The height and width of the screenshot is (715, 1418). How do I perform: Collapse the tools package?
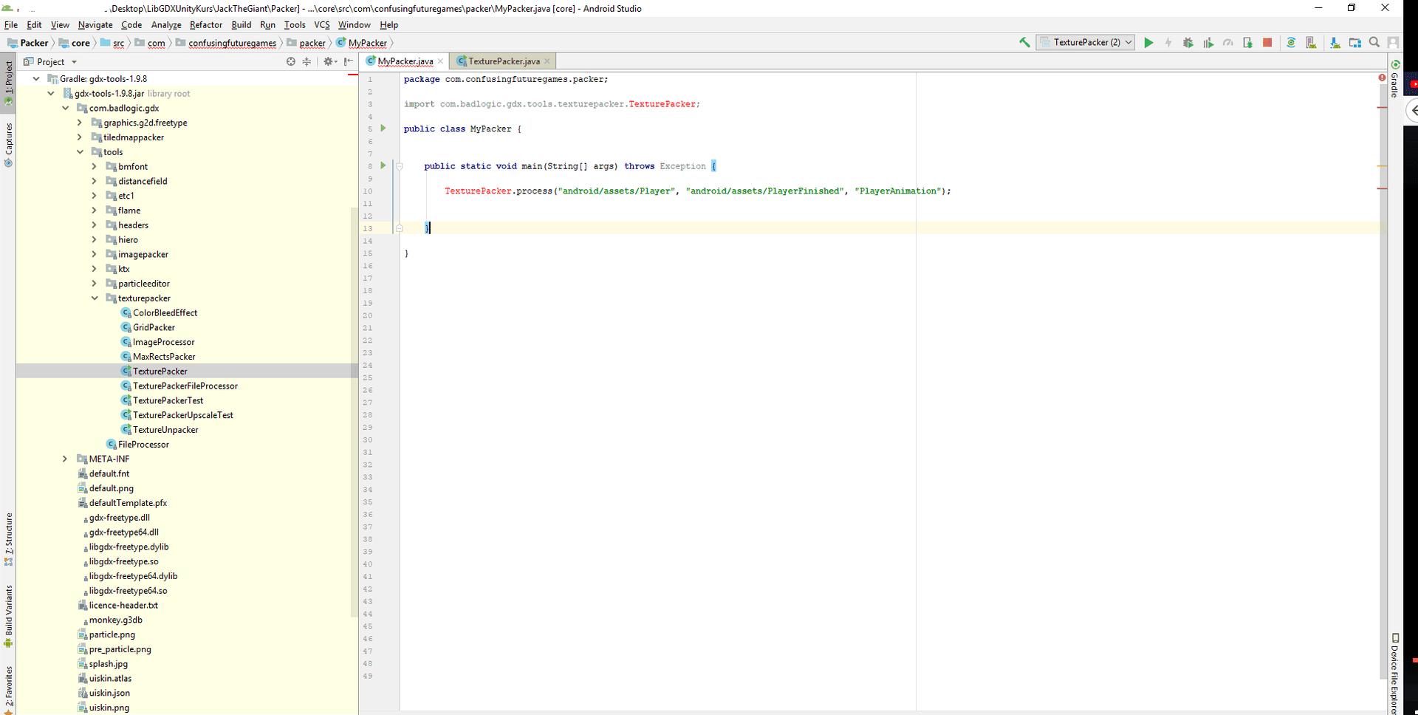coord(80,152)
